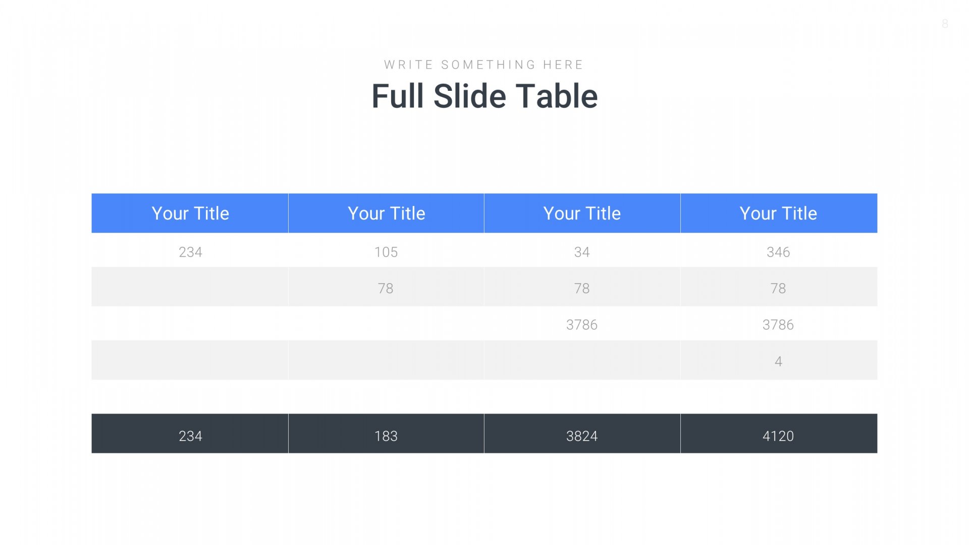This screenshot has height=545, width=969.
Task: Click the fourth column's "Your Title" header
Action: pyautogui.click(x=778, y=213)
